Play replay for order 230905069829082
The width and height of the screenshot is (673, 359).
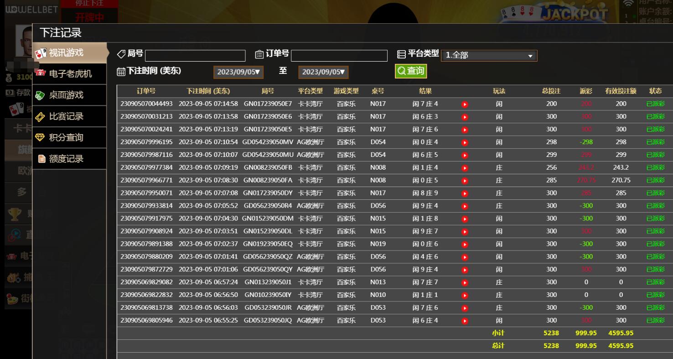coord(465,282)
